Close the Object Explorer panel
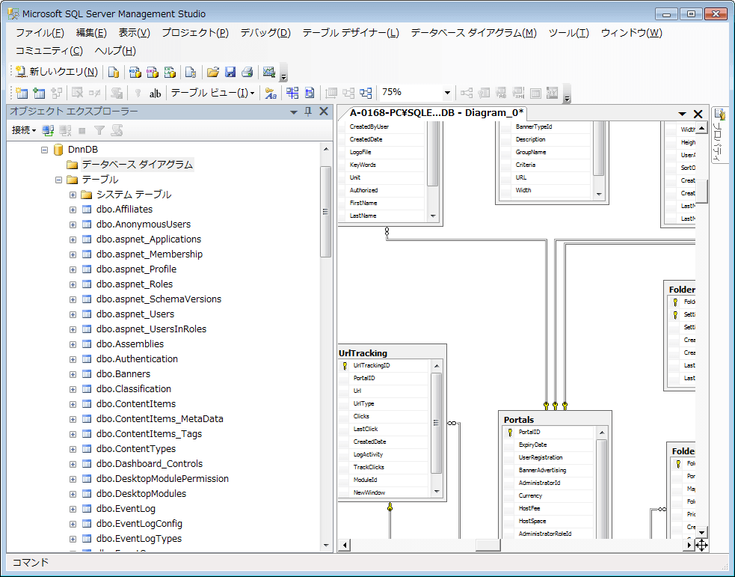735x577 pixels. [324, 112]
